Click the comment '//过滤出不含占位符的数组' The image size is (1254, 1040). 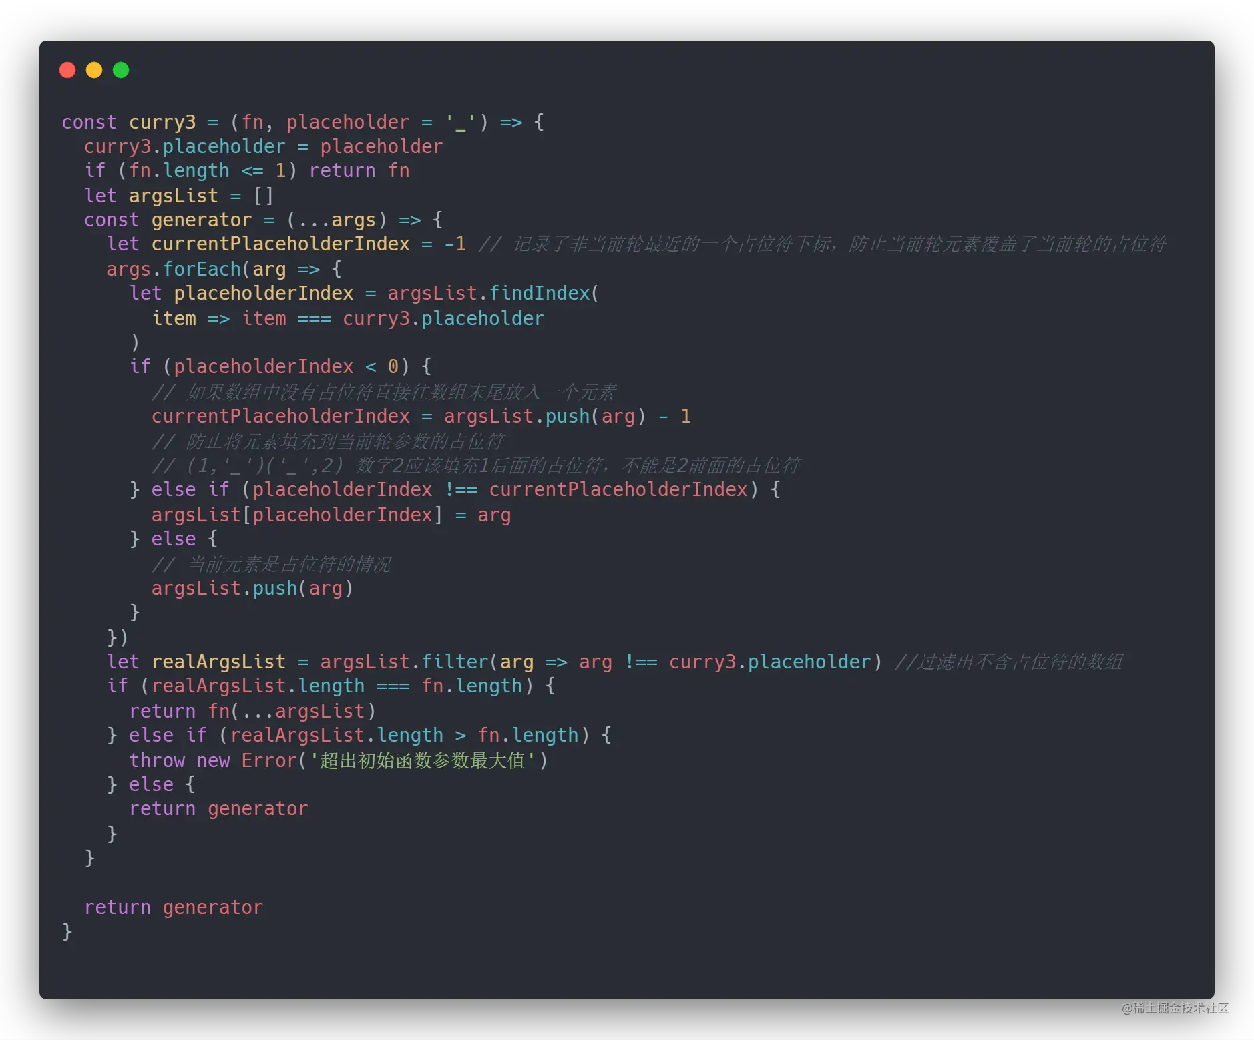(1009, 662)
